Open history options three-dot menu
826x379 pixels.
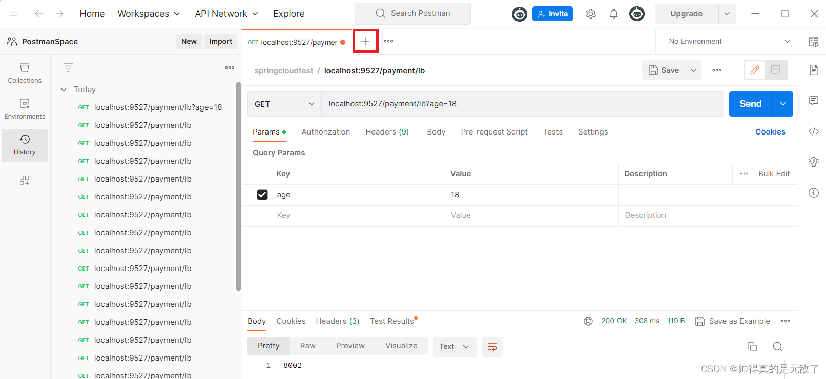click(x=230, y=67)
